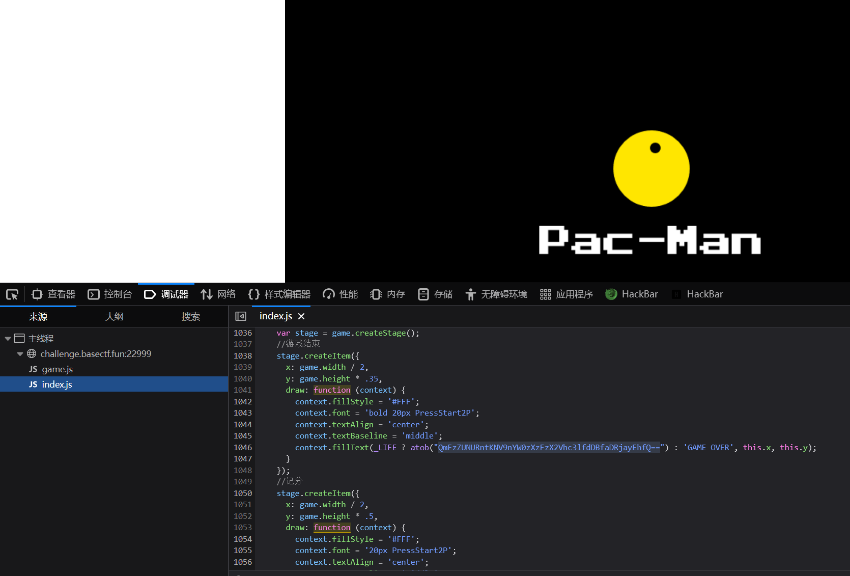Set breakpoint on line 1046
850x576 pixels.
243,448
